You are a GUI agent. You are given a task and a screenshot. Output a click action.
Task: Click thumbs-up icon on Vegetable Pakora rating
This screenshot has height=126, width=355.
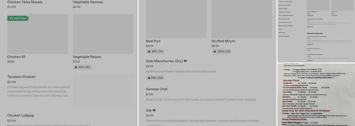(76, 67)
